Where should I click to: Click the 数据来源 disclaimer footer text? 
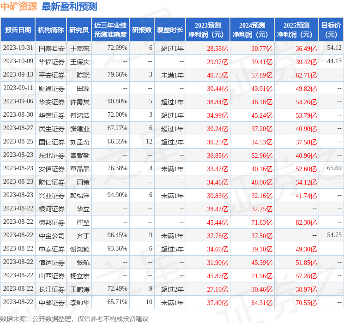click(74, 318)
